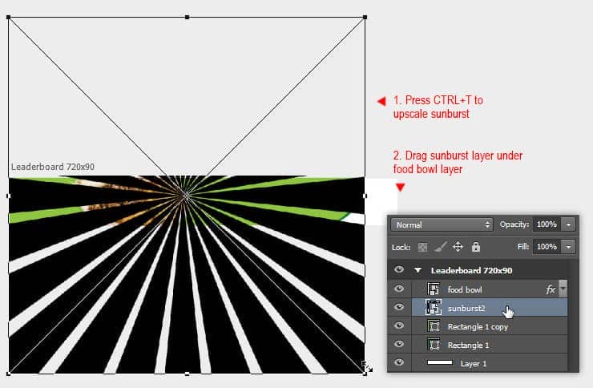Select the sunburst2 layer name
Image resolution: width=593 pixels, height=388 pixels.
point(466,308)
